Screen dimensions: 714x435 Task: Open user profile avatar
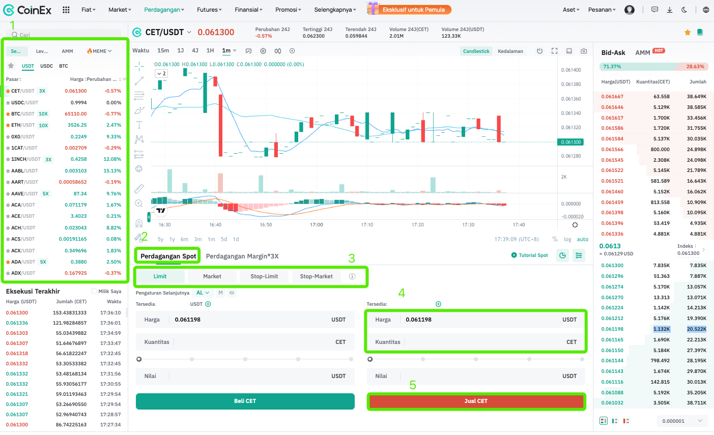pyautogui.click(x=630, y=10)
